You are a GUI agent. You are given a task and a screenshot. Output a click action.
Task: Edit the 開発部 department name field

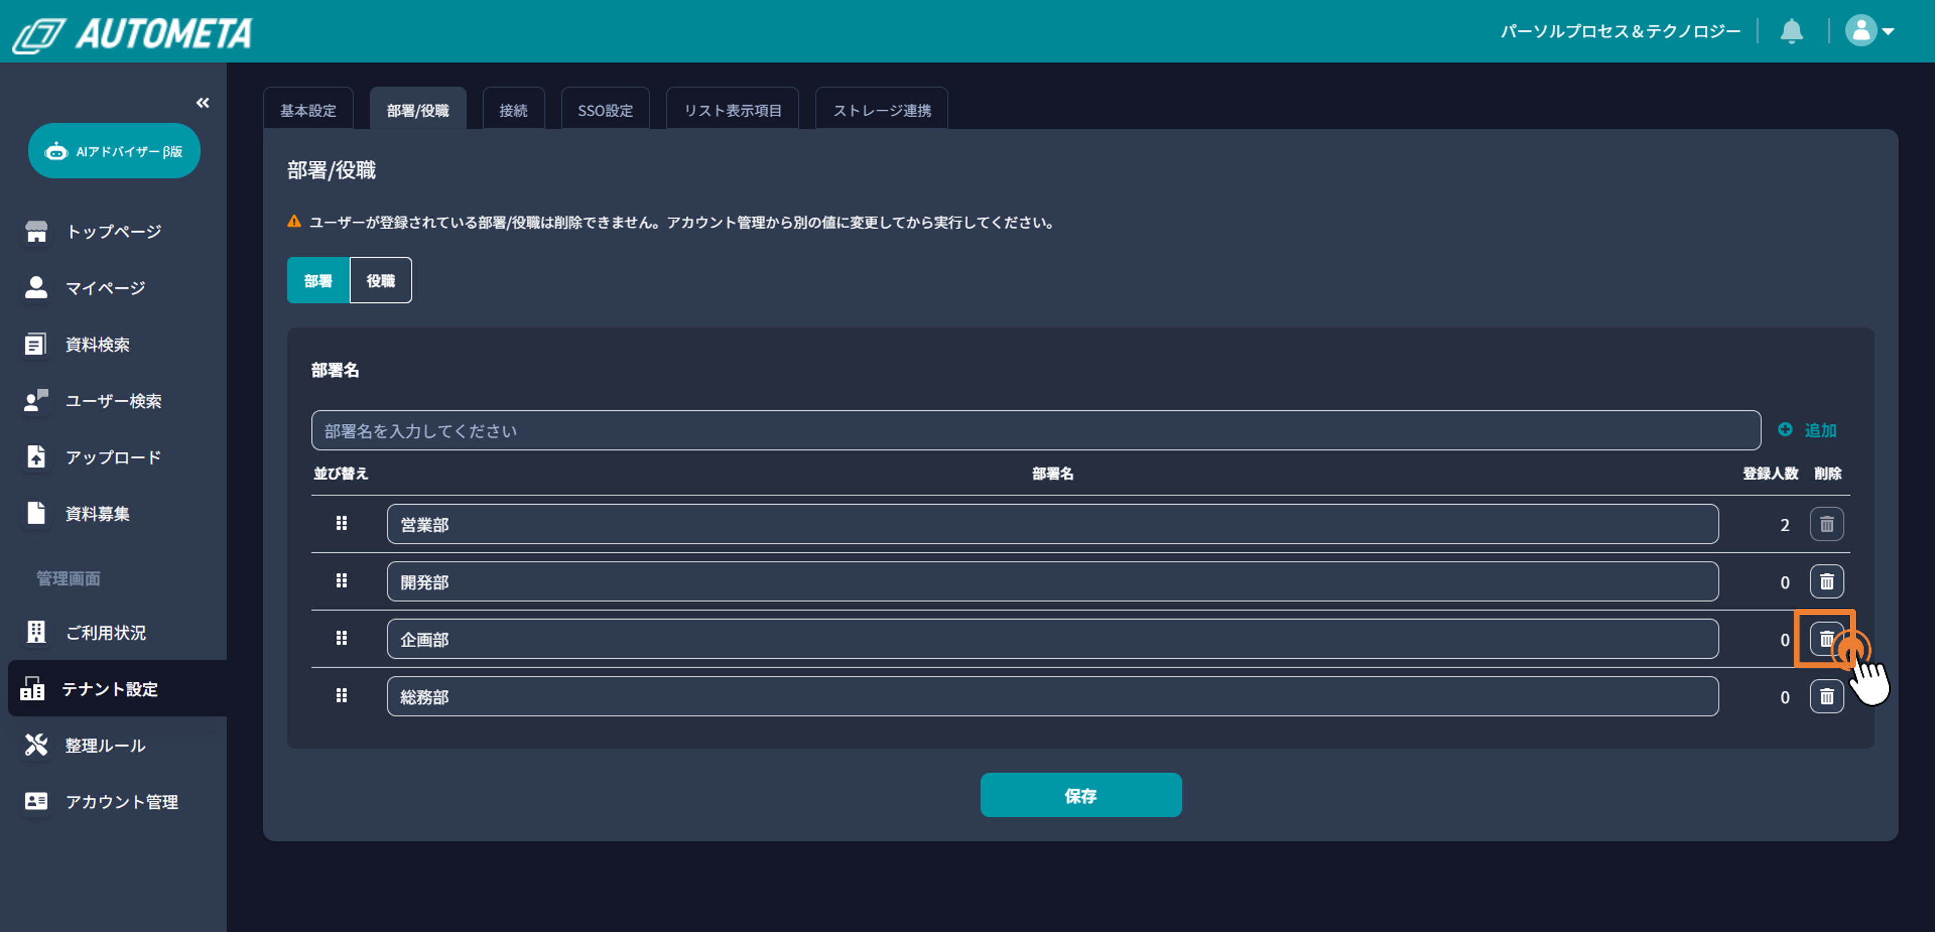pos(1051,582)
